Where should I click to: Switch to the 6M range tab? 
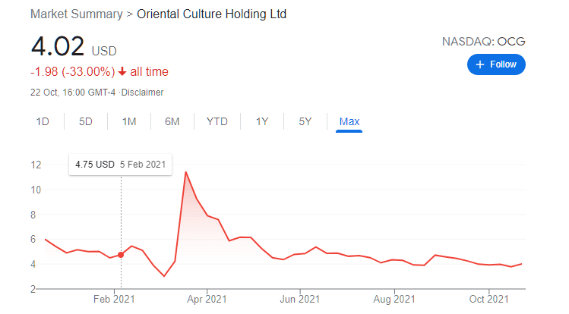click(x=172, y=121)
